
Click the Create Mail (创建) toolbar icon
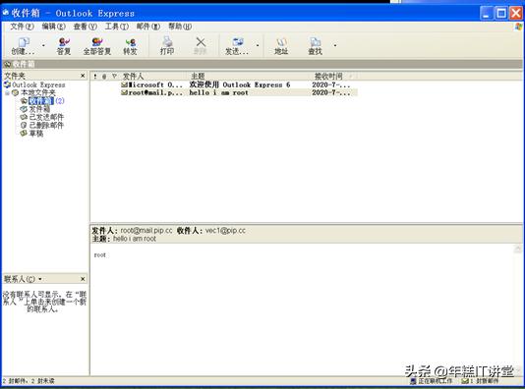(24, 46)
